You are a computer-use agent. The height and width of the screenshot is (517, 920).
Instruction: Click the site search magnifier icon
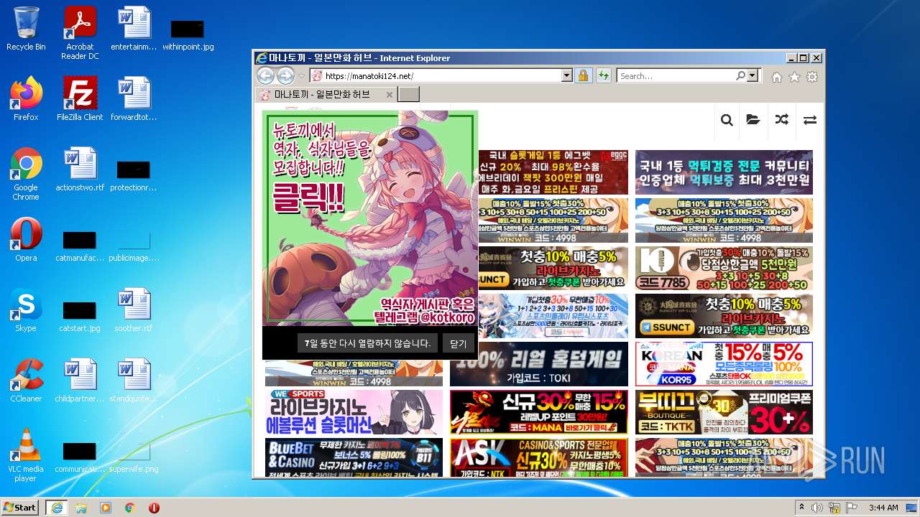click(727, 120)
